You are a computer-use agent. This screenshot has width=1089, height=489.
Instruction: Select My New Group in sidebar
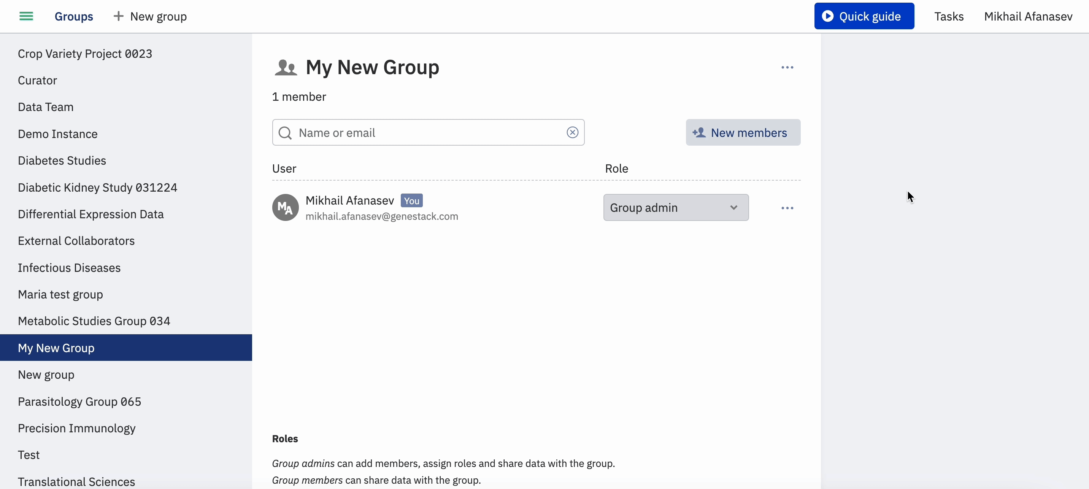[126, 348]
